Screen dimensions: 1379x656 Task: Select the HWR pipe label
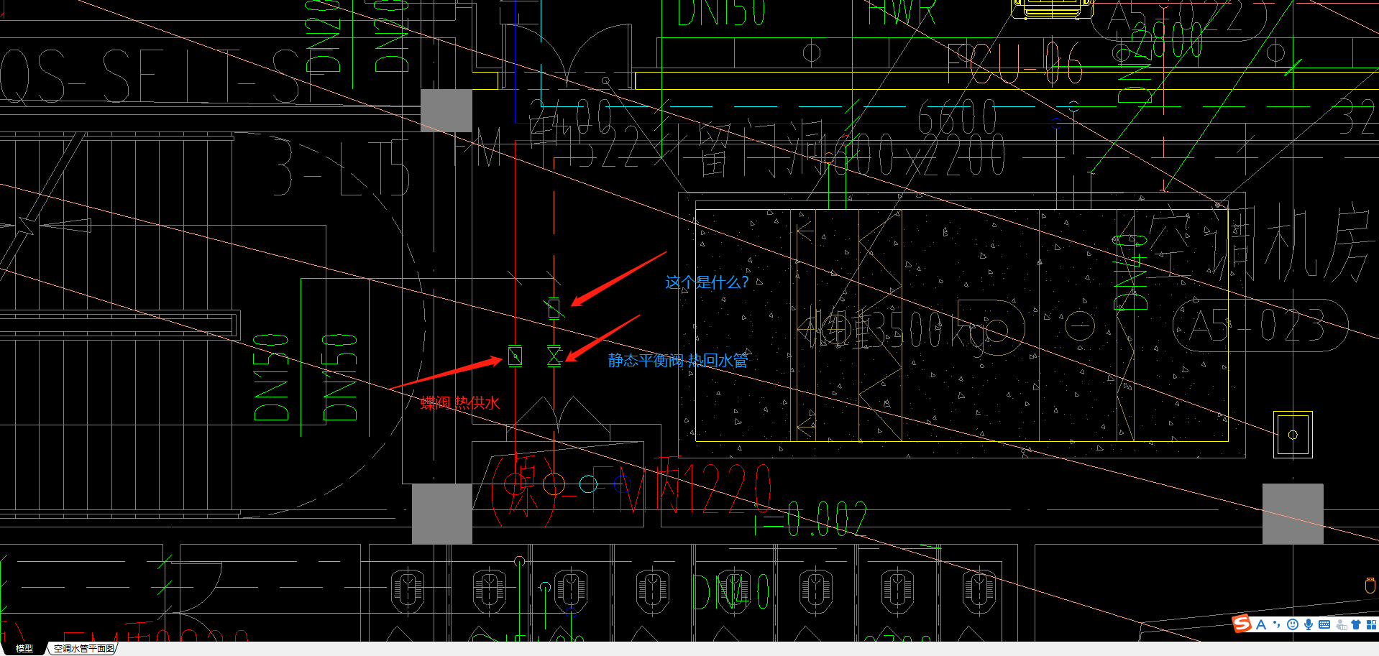coord(902,12)
